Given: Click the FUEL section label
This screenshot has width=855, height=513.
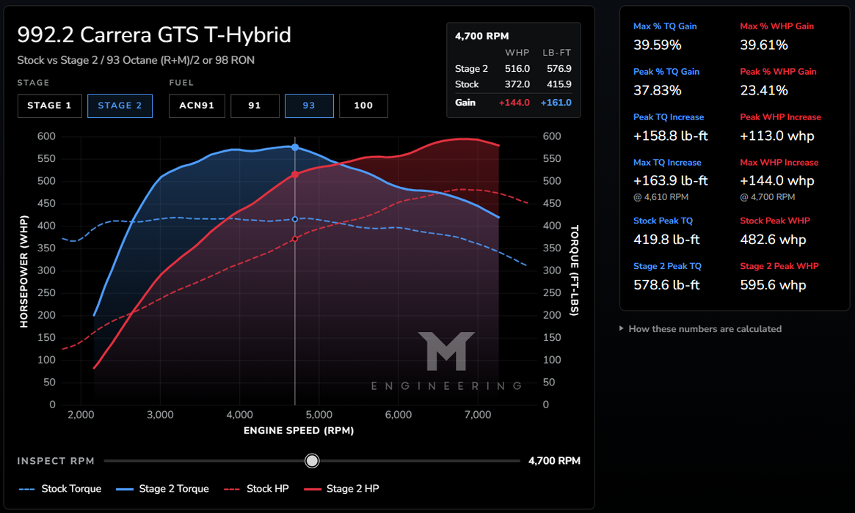Looking at the screenshot, I should (181, 83).
